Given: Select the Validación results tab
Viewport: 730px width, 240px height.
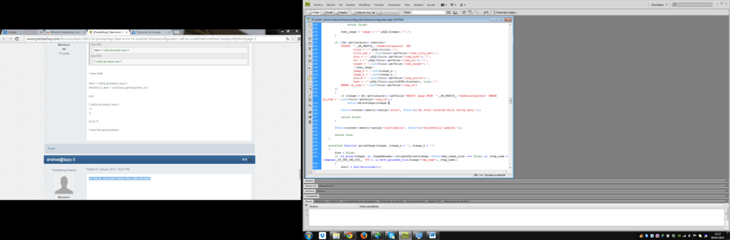Looking at the screenshot, I should coord(334,202).
